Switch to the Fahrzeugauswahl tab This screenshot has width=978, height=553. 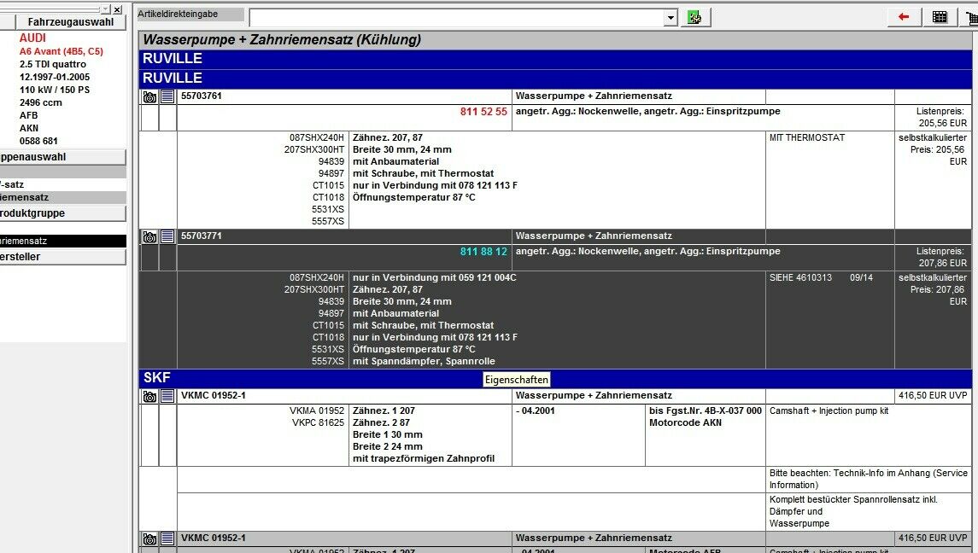(x=70, y=22)
